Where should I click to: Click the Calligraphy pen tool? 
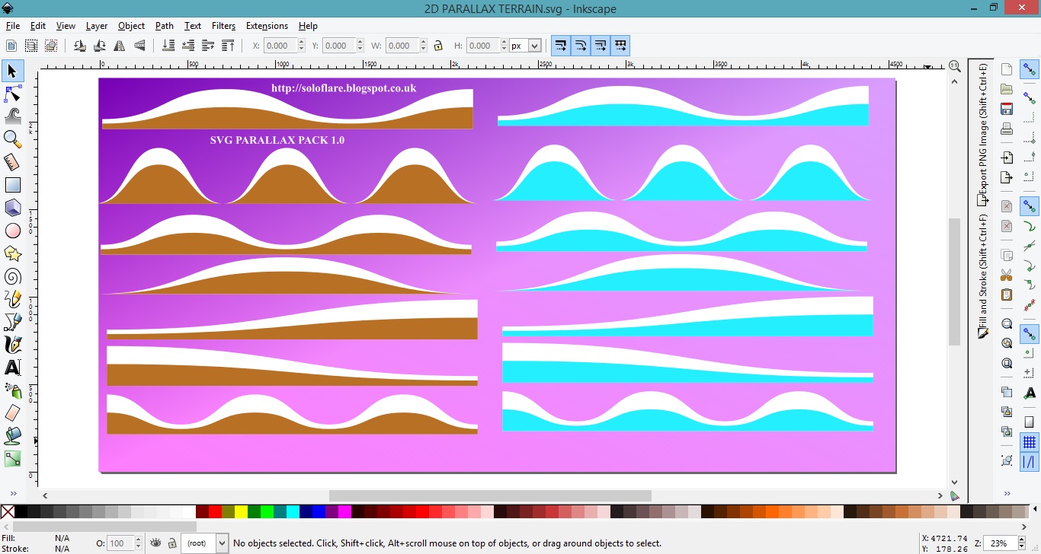13,345
